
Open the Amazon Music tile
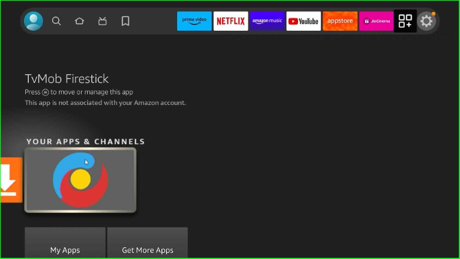(x=267, y=21)
